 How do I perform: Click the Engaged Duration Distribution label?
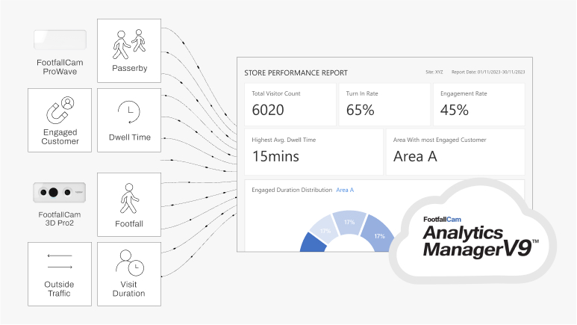coord(292,190)
